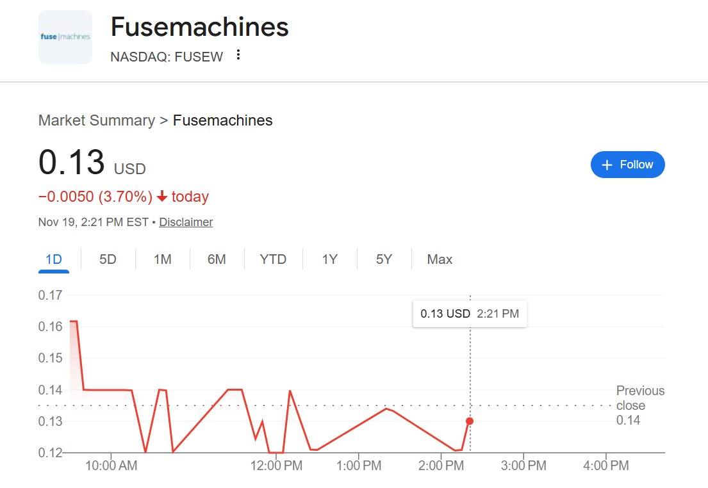Display the Max time range

pos(440,259)
